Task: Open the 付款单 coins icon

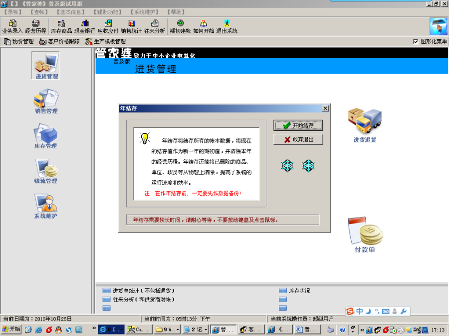Action: 365,234
